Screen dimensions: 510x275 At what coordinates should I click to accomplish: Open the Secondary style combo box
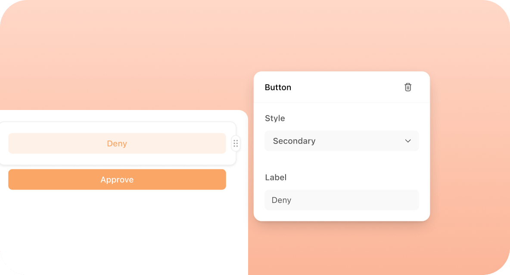pos(341,141)
